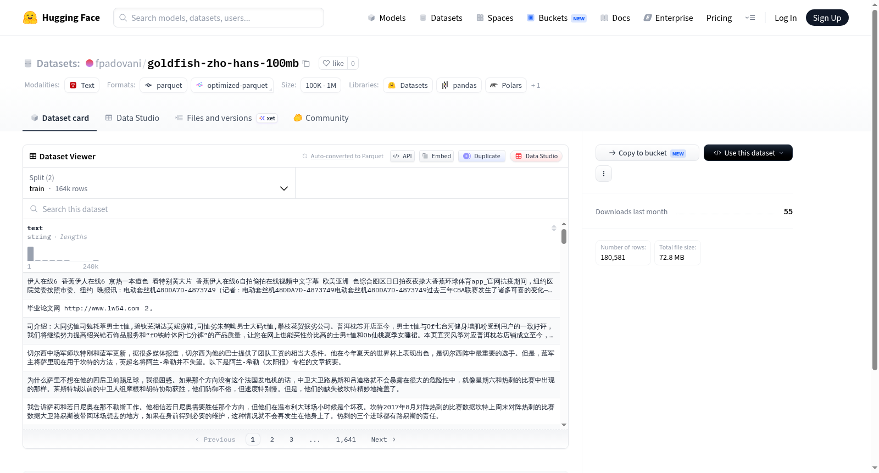Copy dataset name with the copy icon
Image resolution: width=879 pixels, height=473 pixels.
[307, 63]
